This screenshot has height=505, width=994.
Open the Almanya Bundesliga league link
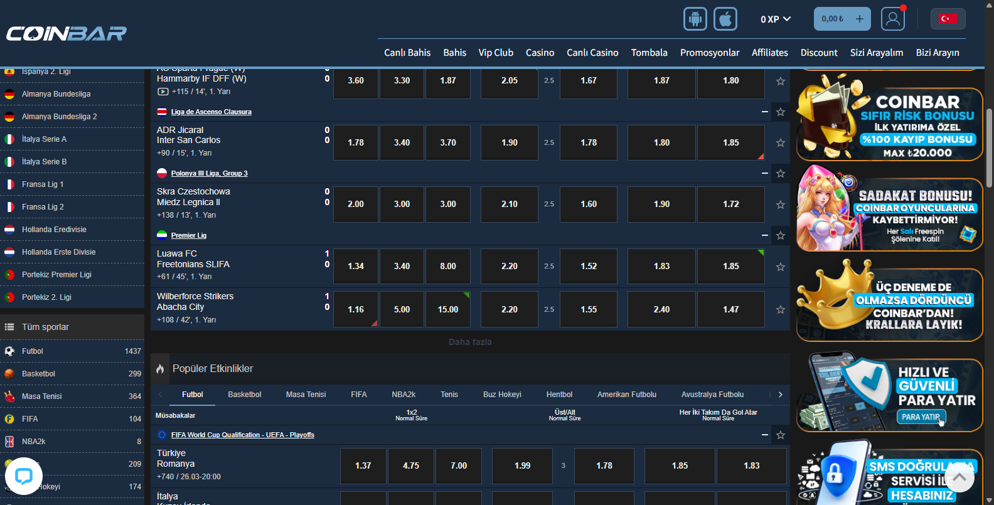56,94
